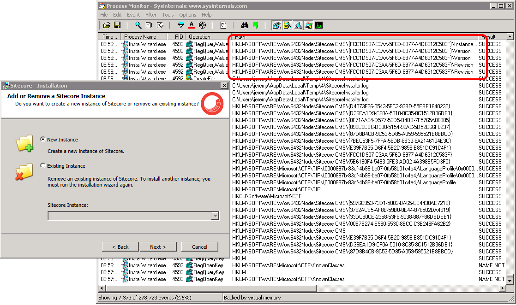Click the horizontal scrollbar thumb in Process Monitor
516x305 pixels.
[210, 288]
